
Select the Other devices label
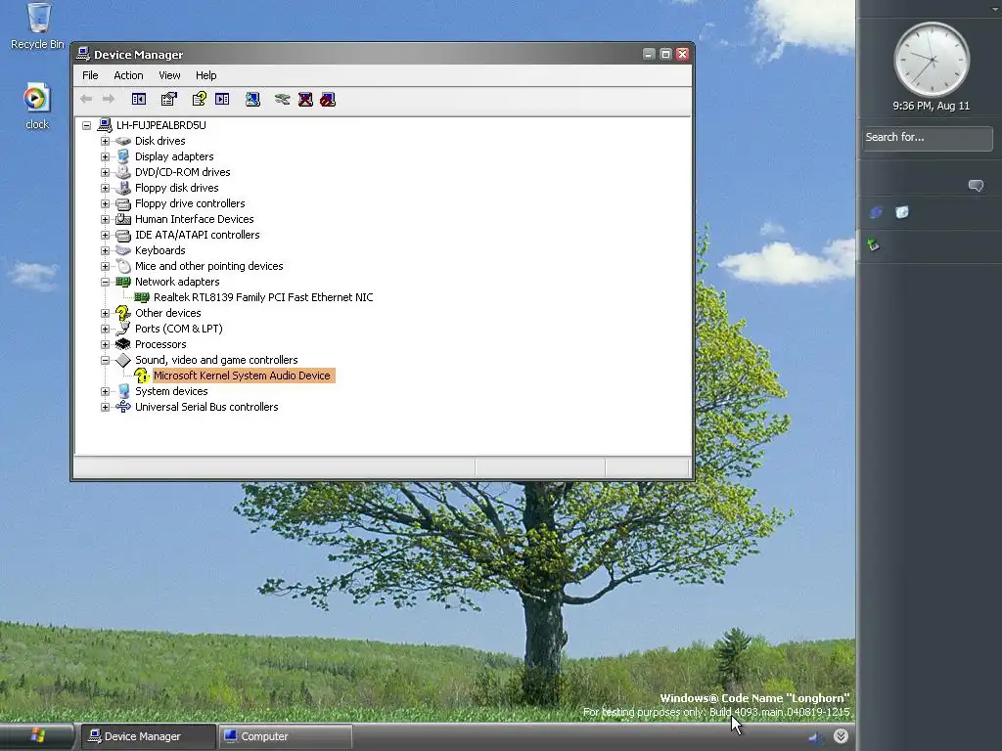(168, 313)
